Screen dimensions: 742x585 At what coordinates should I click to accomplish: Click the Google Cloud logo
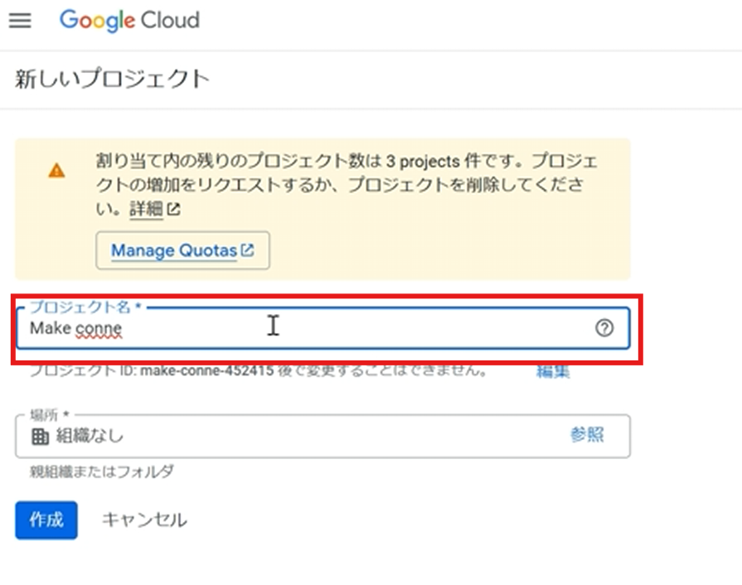pyautogui.click(x=129, y=21)
